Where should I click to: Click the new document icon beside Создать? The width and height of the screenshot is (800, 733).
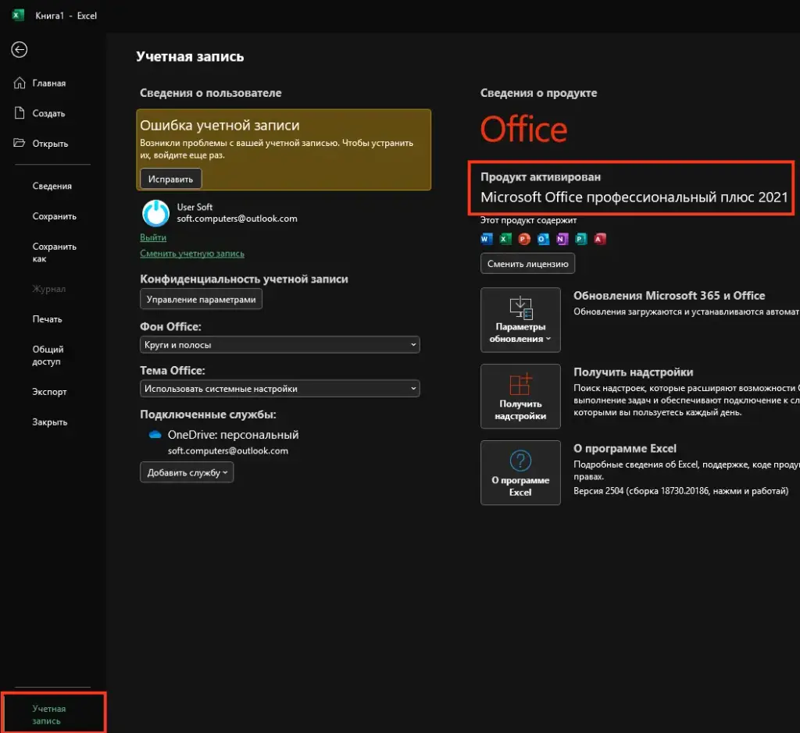point(20,112)
